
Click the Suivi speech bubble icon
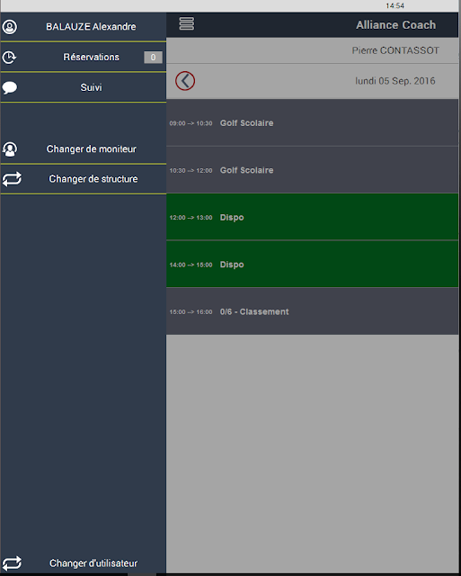(10, 87)
